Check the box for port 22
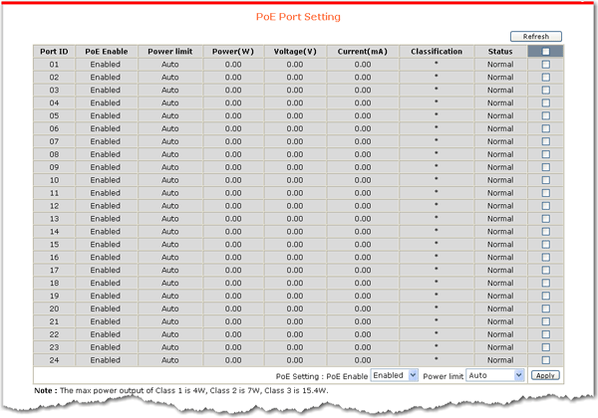 (x=546, y=334)
